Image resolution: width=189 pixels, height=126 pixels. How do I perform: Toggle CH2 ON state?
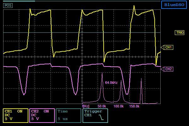[x=46, y=111]
